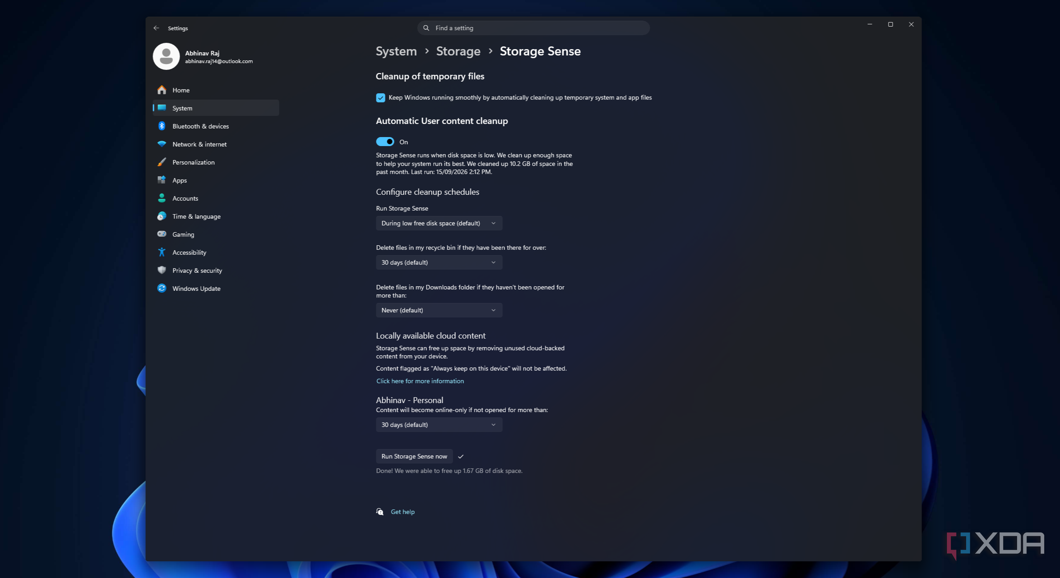Viewport: 1060px width, 578px height.
Task: Open Privacy & security settings
Action: 216,270
